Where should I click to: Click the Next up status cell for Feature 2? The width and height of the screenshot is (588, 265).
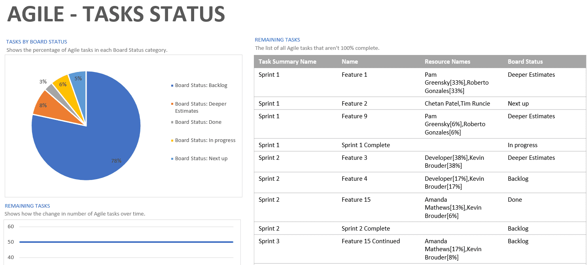[518, 103]
